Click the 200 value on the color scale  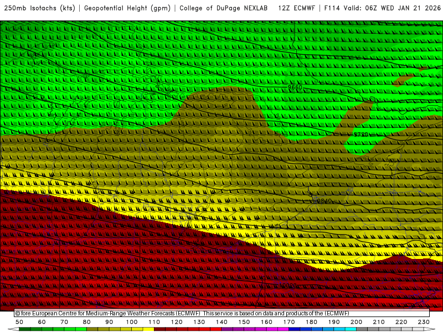tap(356, 322)
